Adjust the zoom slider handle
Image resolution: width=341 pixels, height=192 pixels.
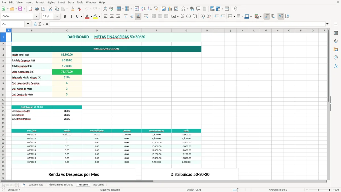318,190
